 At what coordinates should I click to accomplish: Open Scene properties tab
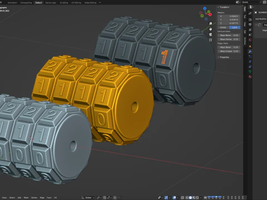click(x=250, y=34)
